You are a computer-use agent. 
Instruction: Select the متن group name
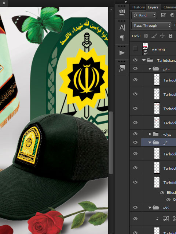[x=166, y=69]
